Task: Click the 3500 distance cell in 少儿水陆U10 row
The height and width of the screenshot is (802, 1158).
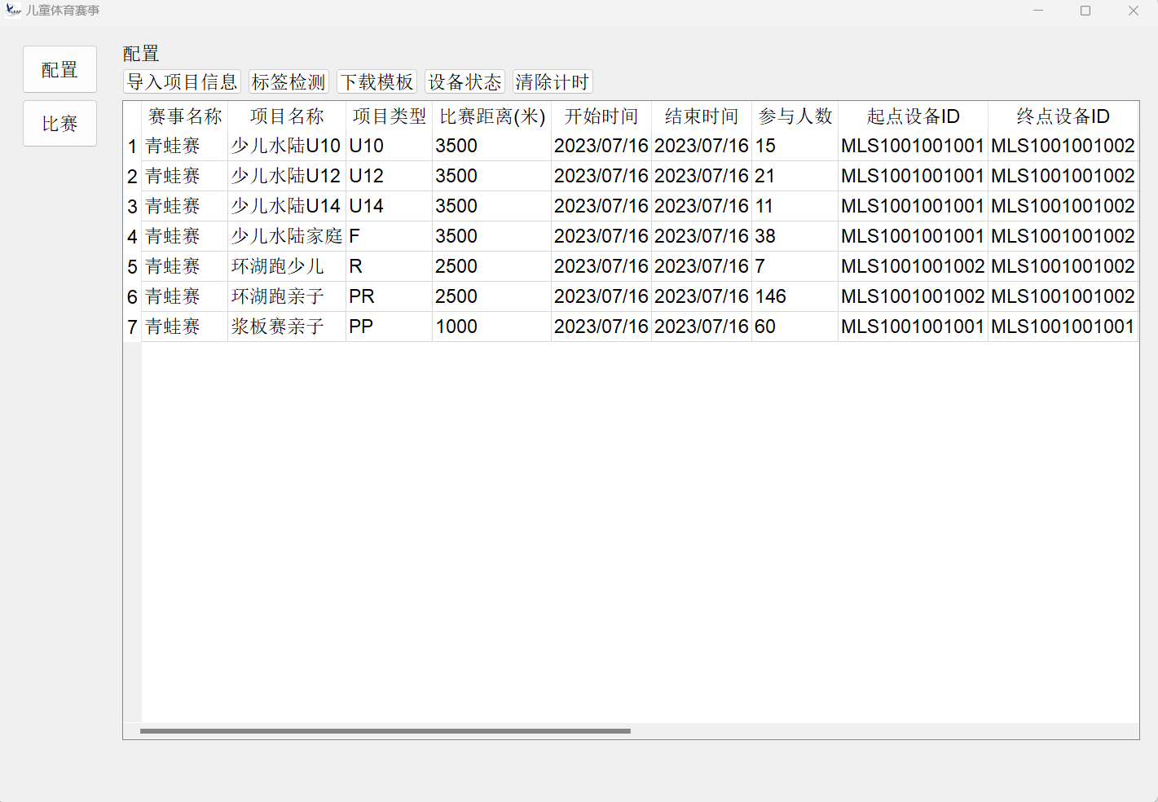Action: click(x=492, y=146)
